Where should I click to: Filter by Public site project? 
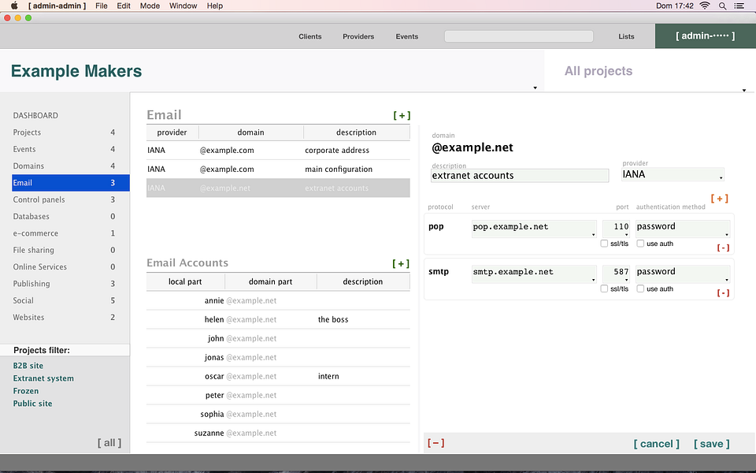[x=32, y=404]
